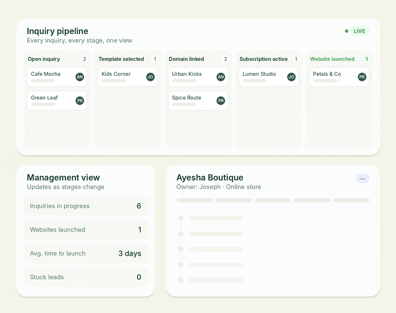
Task: Click the JO avatar on Lumen Studio card
Action: pos(291,77)
